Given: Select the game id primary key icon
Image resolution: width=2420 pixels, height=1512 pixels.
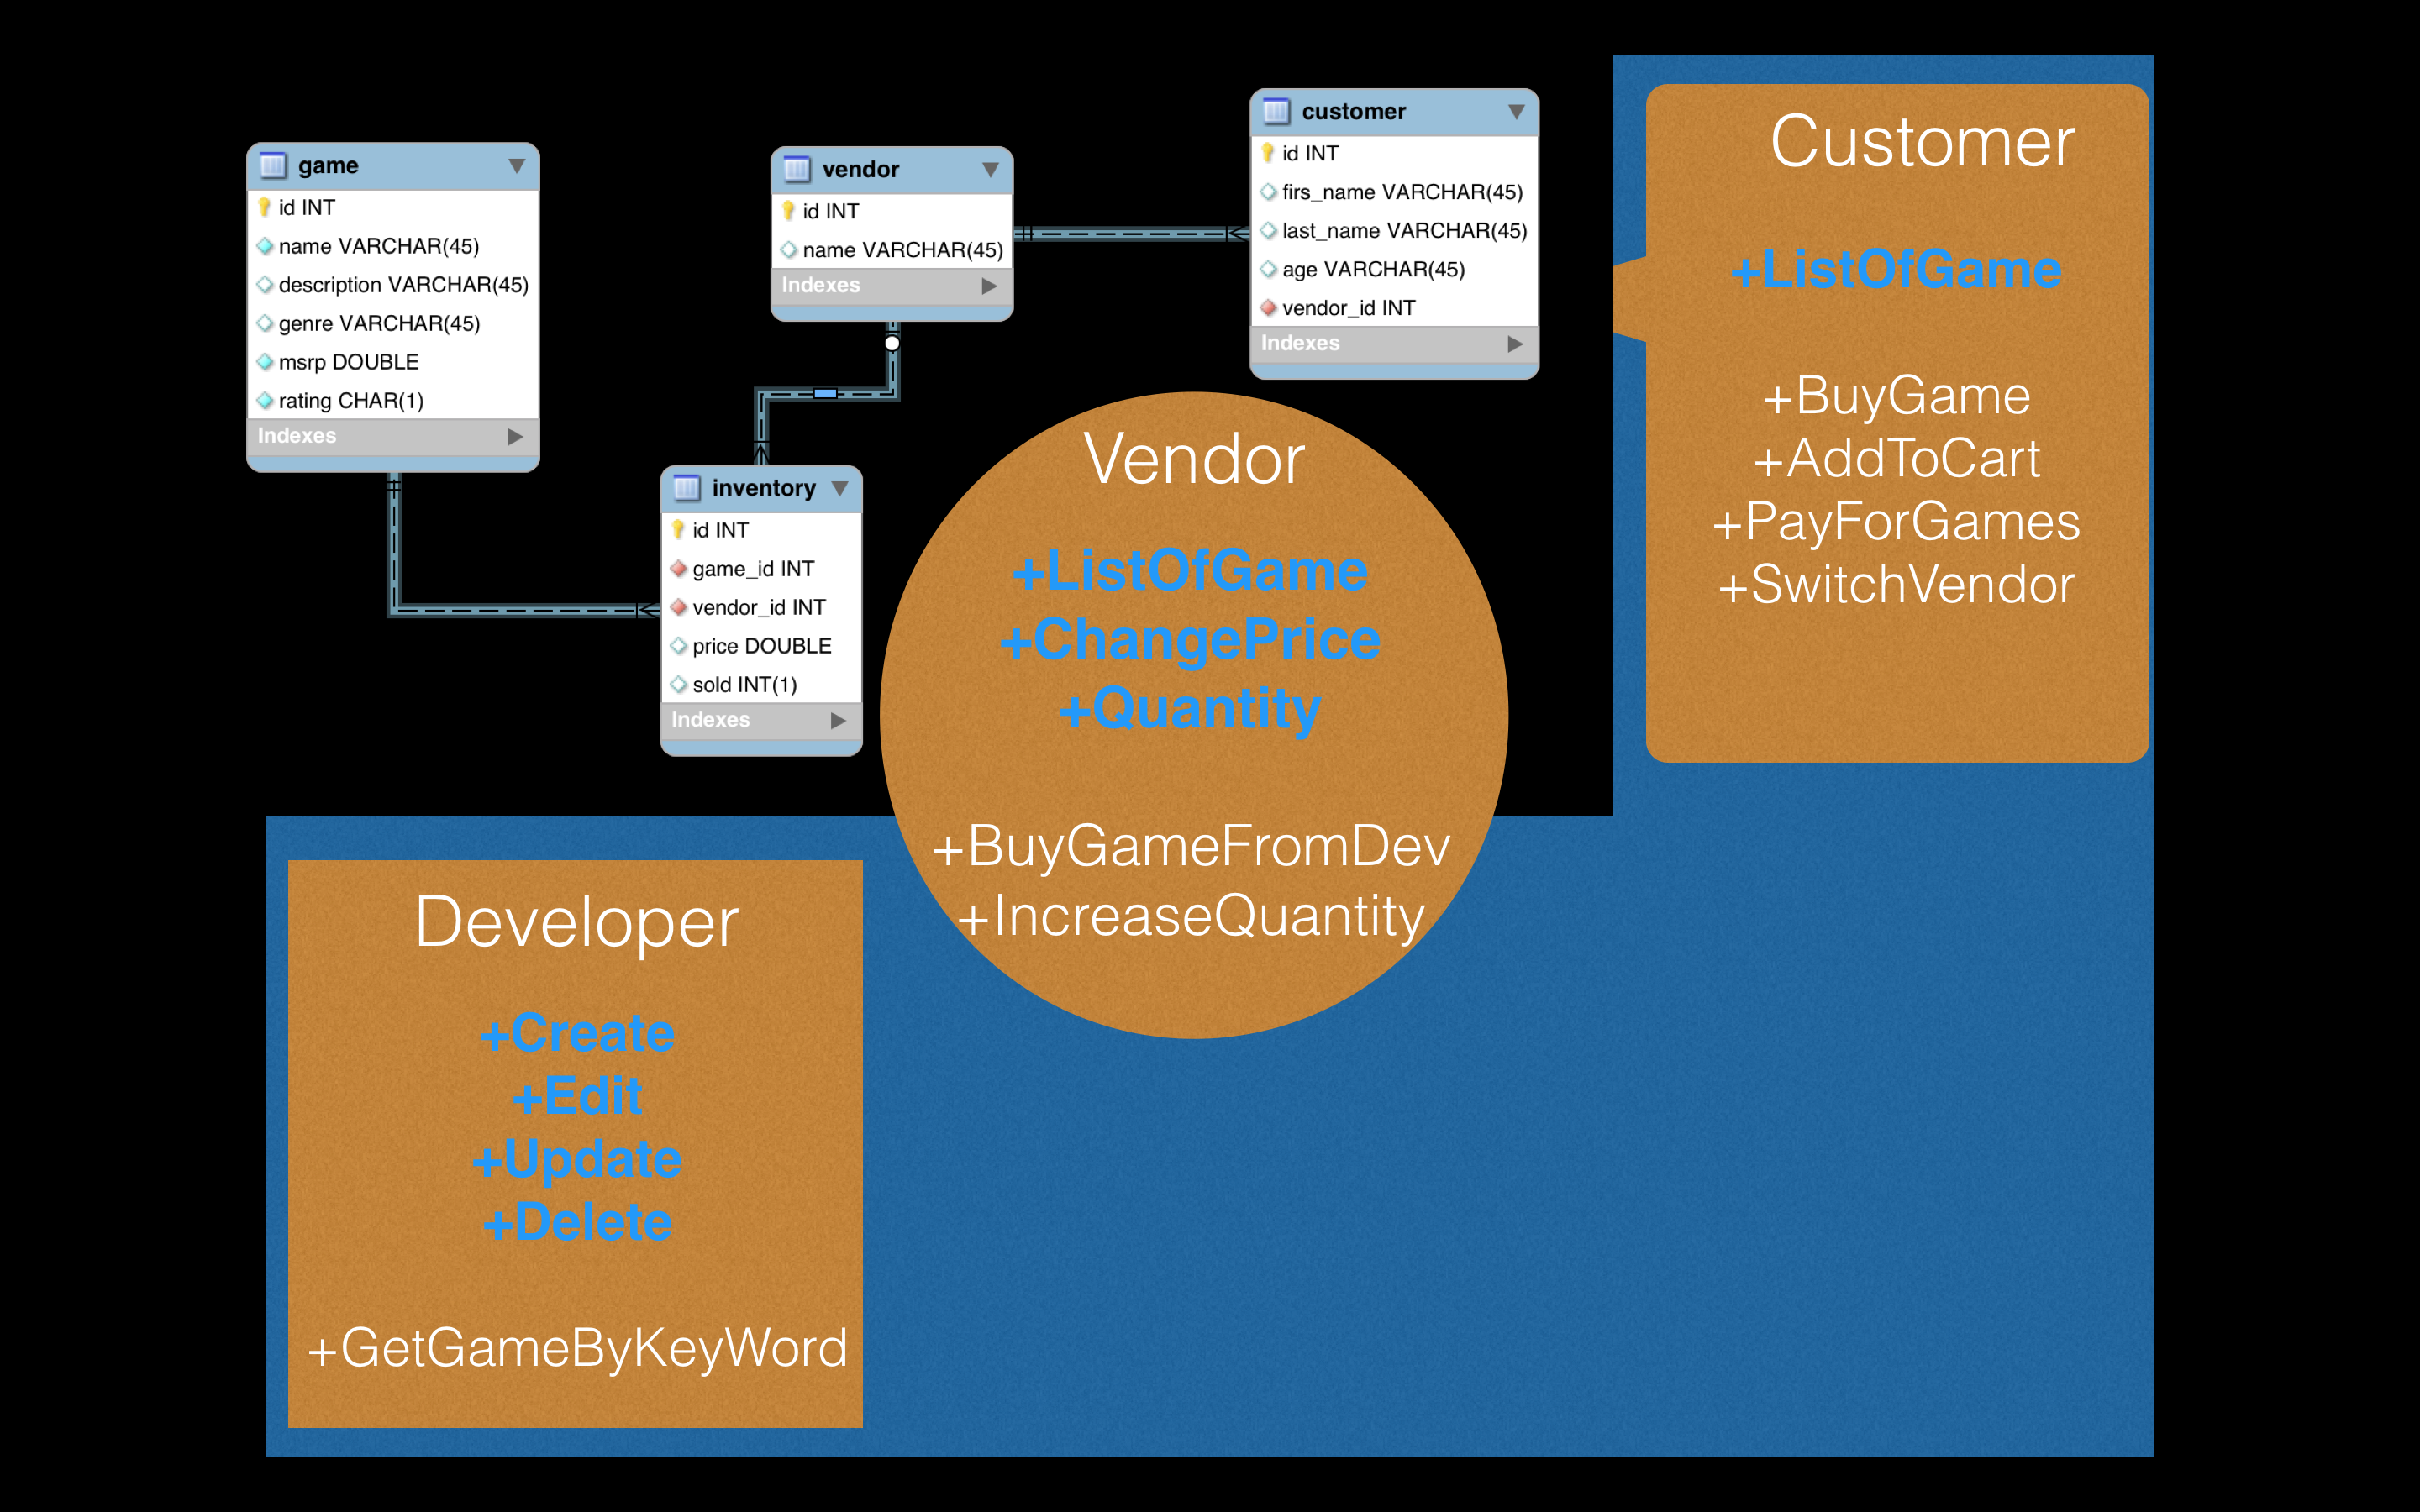Looking at the screenshot, I should (264, 207).
